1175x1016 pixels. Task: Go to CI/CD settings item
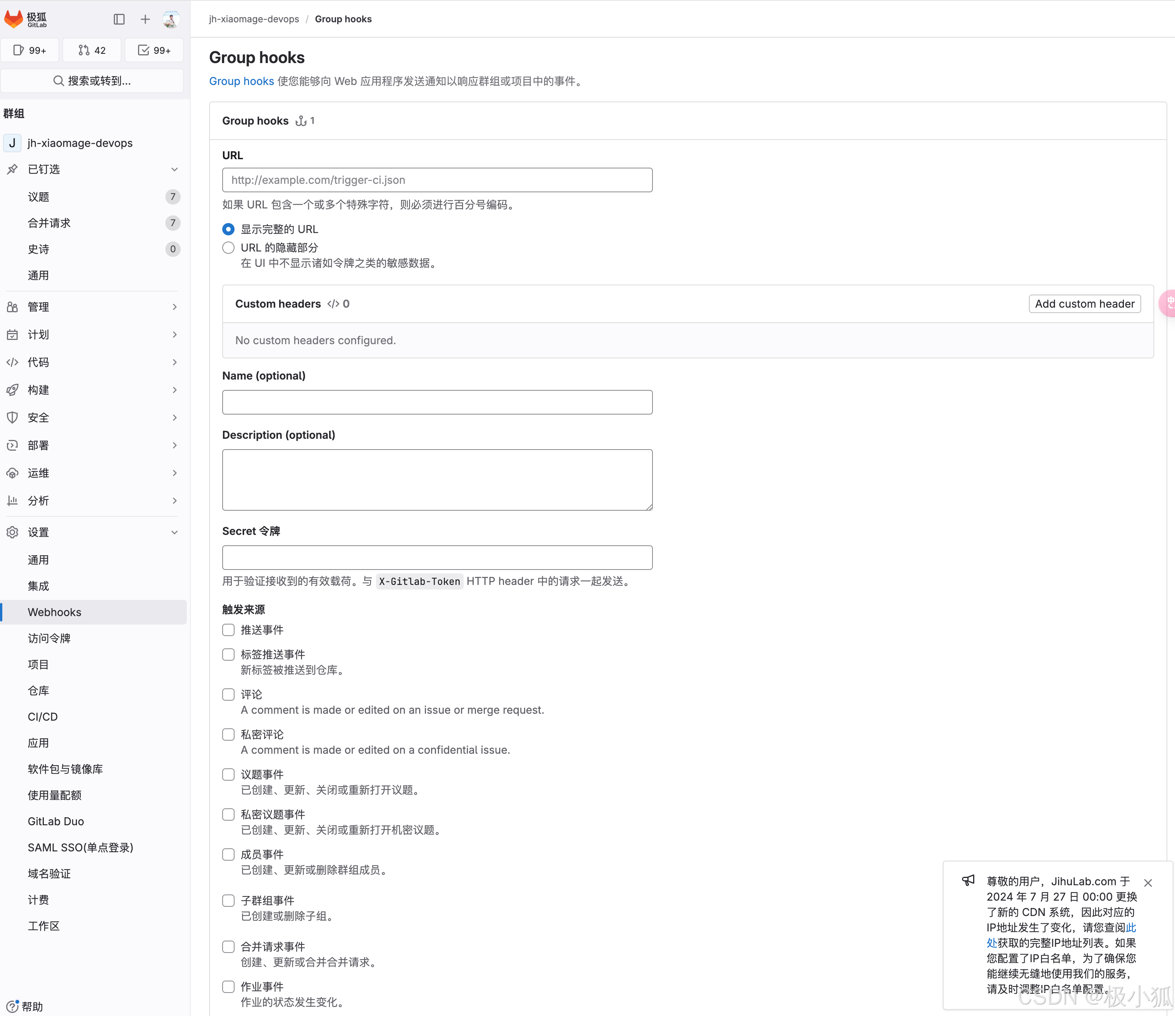pos(43,717)
